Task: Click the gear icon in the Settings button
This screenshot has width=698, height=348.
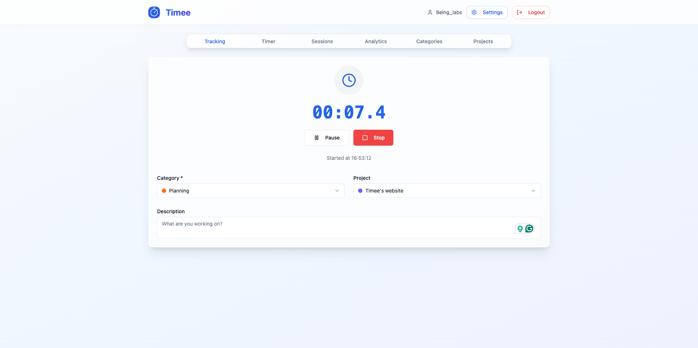Action: click(474, 12)
